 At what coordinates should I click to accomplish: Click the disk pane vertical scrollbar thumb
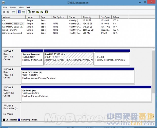pos(153,72)
